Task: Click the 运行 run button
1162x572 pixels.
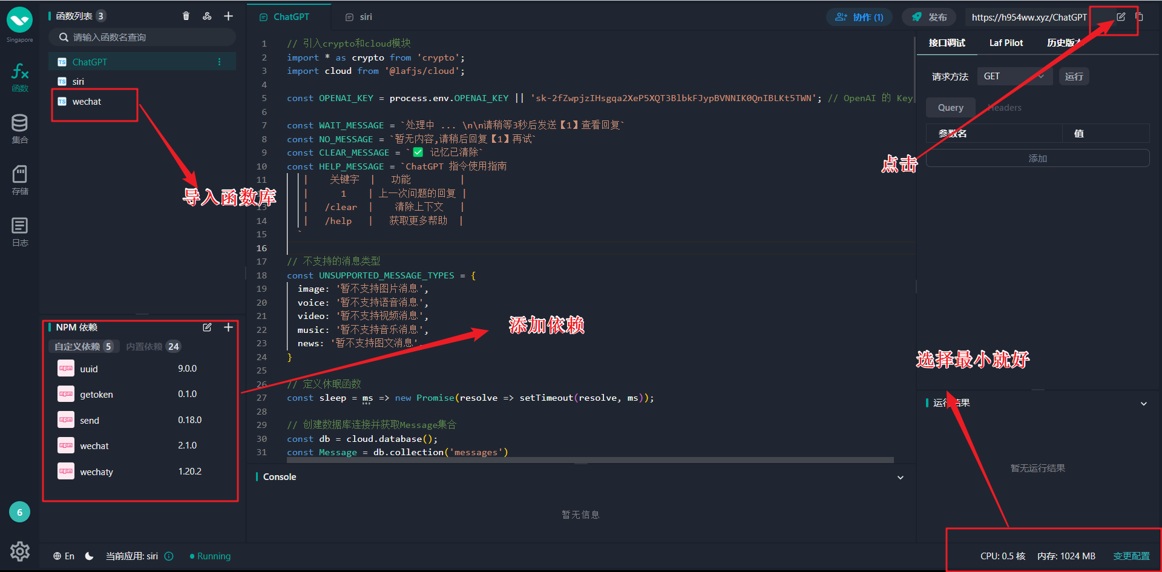Action: point(1074,76)
